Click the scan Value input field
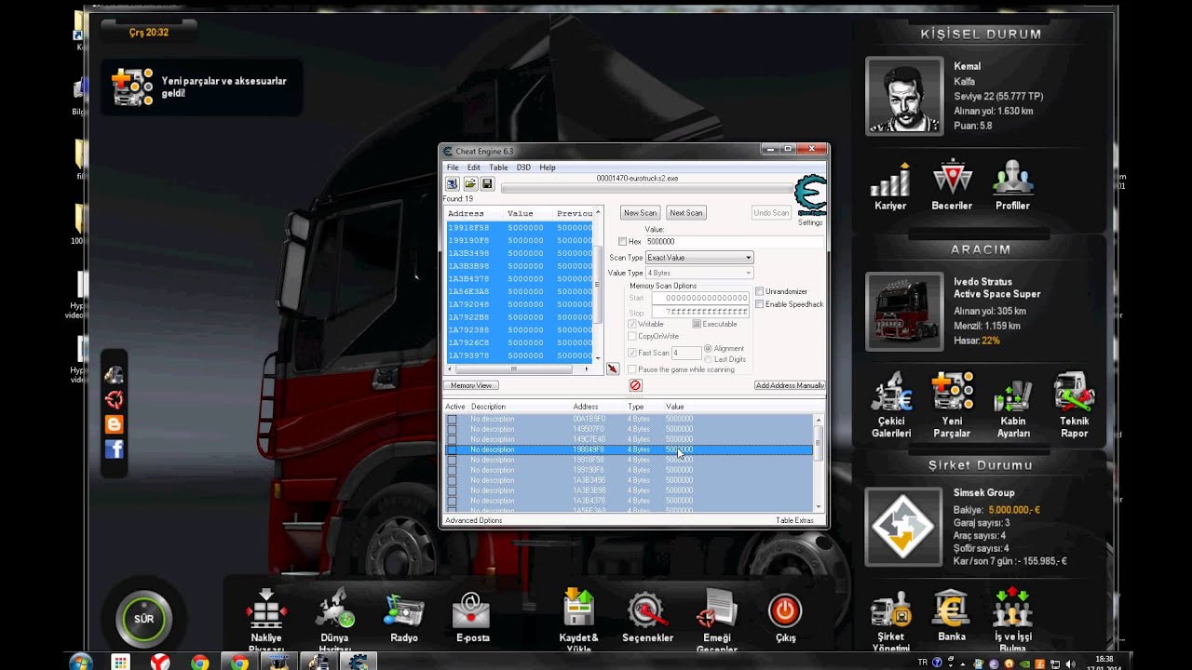 click(x=735, y=242)
